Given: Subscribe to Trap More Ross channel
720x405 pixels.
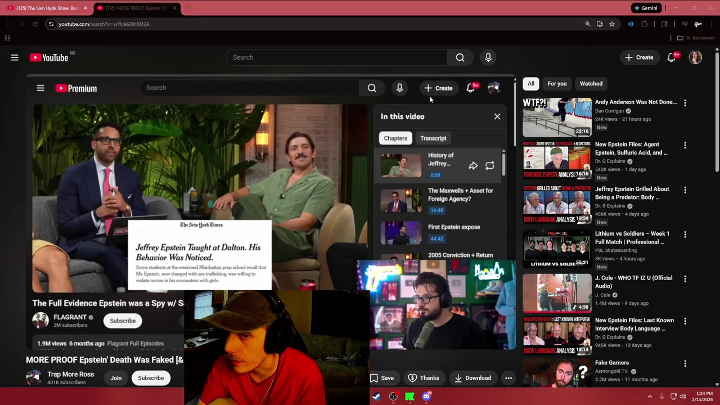Looking at the screenshot, I should tap(151, 378).
